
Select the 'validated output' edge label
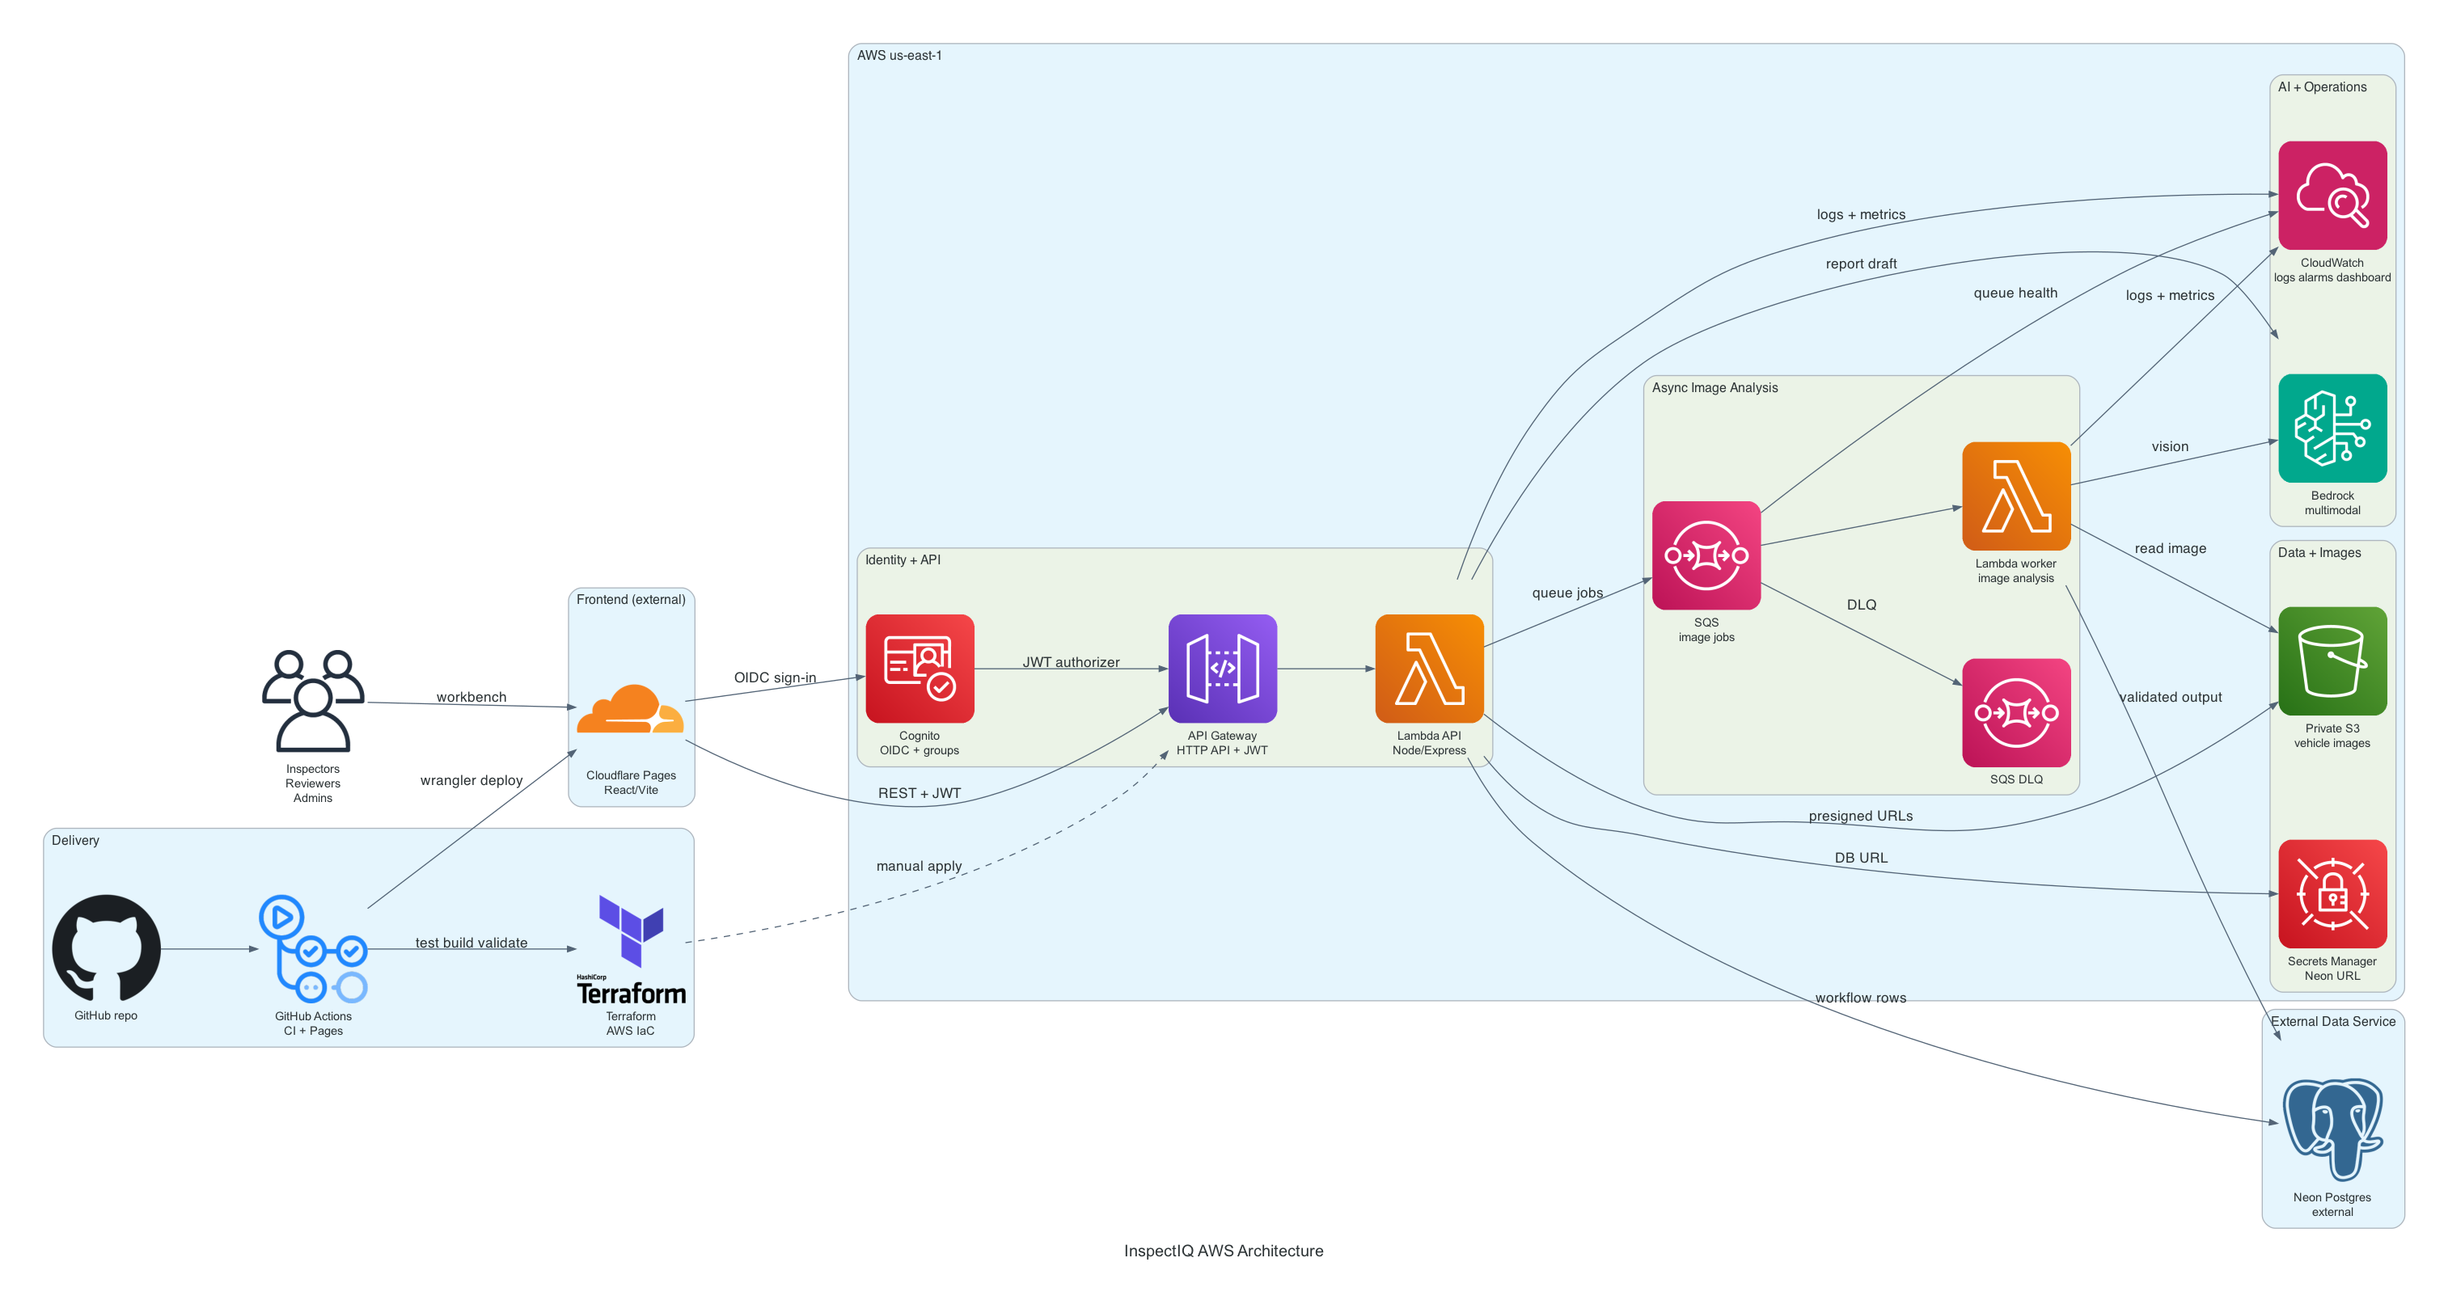[2171, 698]
